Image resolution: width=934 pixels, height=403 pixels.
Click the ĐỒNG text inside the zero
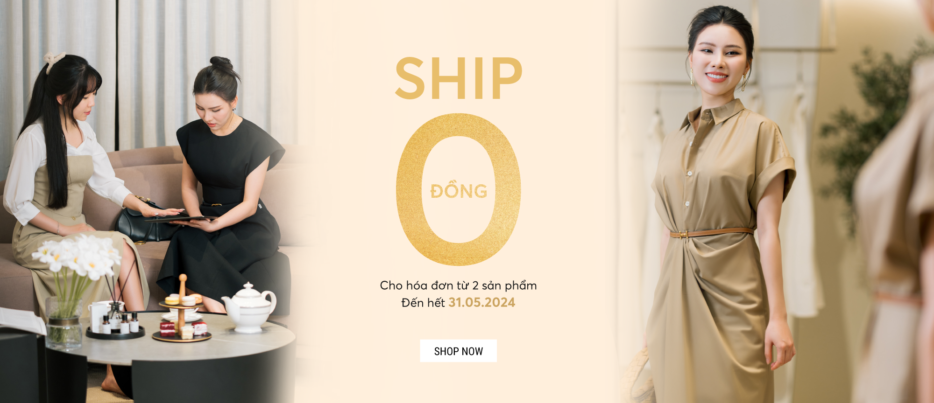tap(459, 190)
